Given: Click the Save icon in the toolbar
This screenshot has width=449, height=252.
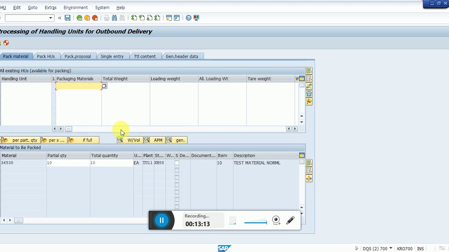Looking at the screenshot, I should click(68, 18).
